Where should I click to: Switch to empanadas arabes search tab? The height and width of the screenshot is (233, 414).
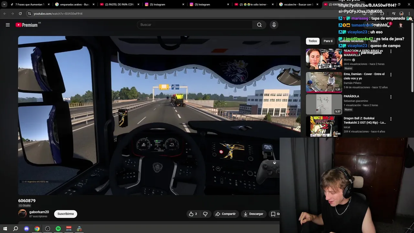75,5
